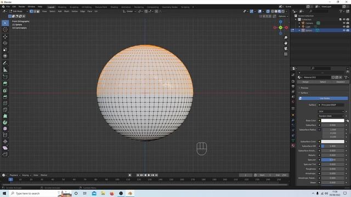Expand the Sphere item in outliner
The height and width of the screenshot is (197, 351).
point(299,31)
